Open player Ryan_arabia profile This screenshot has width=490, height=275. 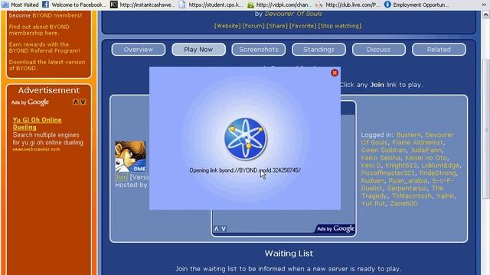tap(408, 180)
